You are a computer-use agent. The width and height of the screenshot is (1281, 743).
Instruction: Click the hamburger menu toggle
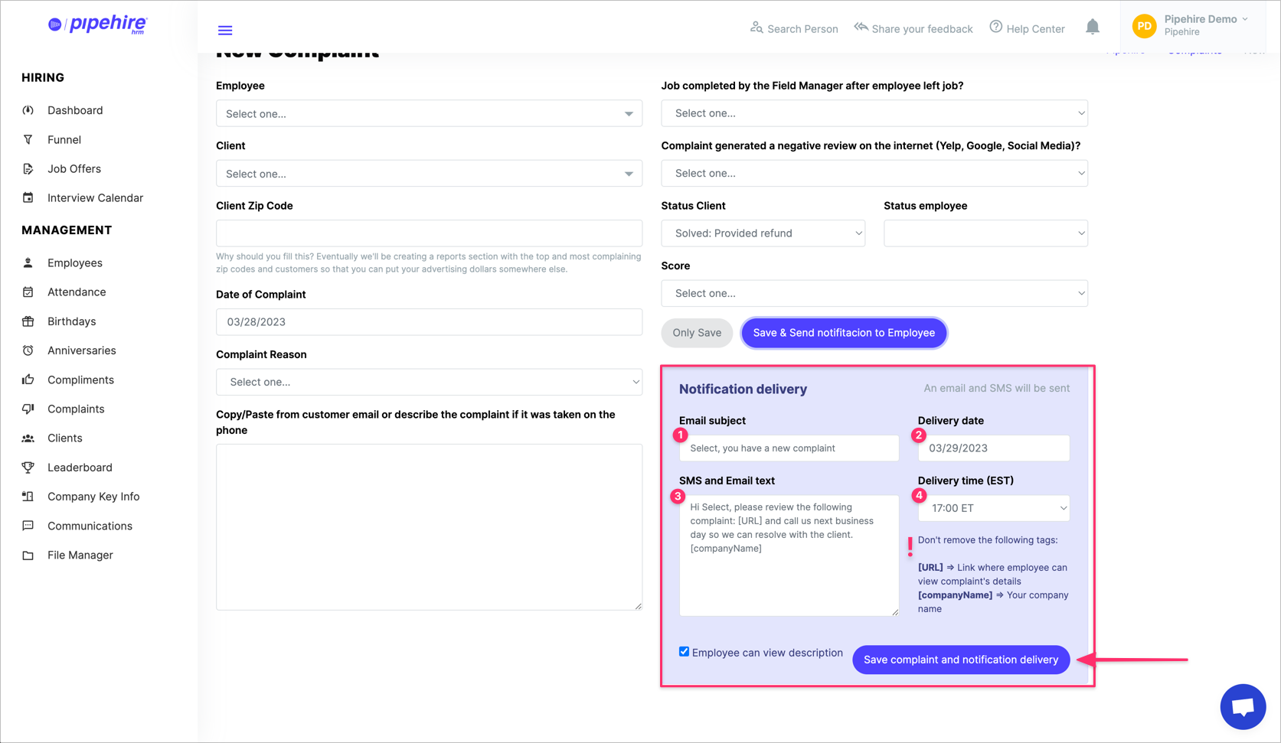tap(225, 30)
